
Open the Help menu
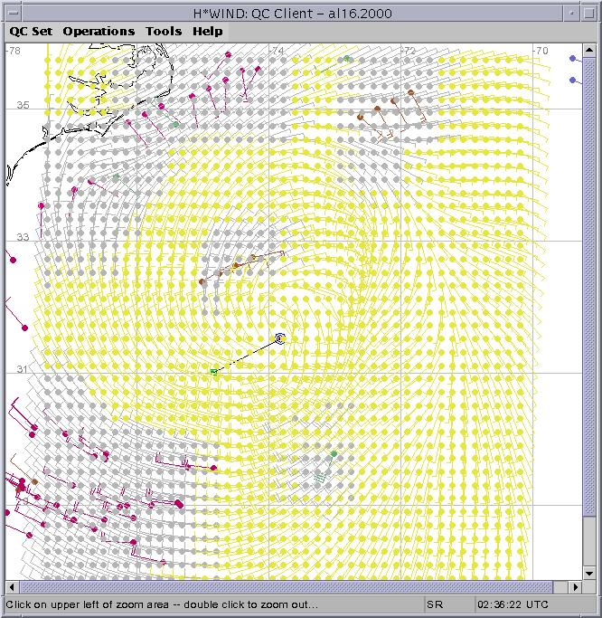208,31
